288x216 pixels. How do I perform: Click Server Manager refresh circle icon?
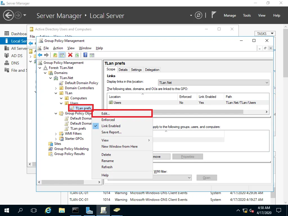pyautogui.click(x=198, y=15)
